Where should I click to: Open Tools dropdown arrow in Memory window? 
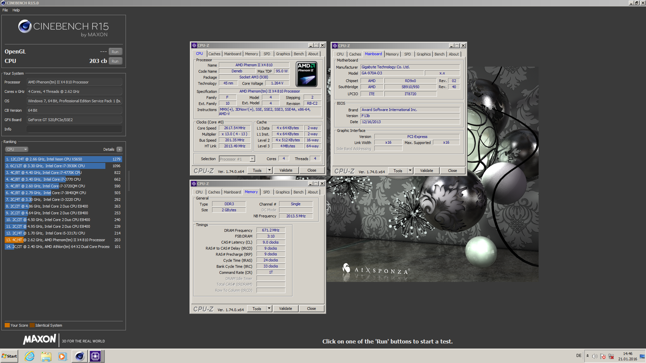click(269, 309)
